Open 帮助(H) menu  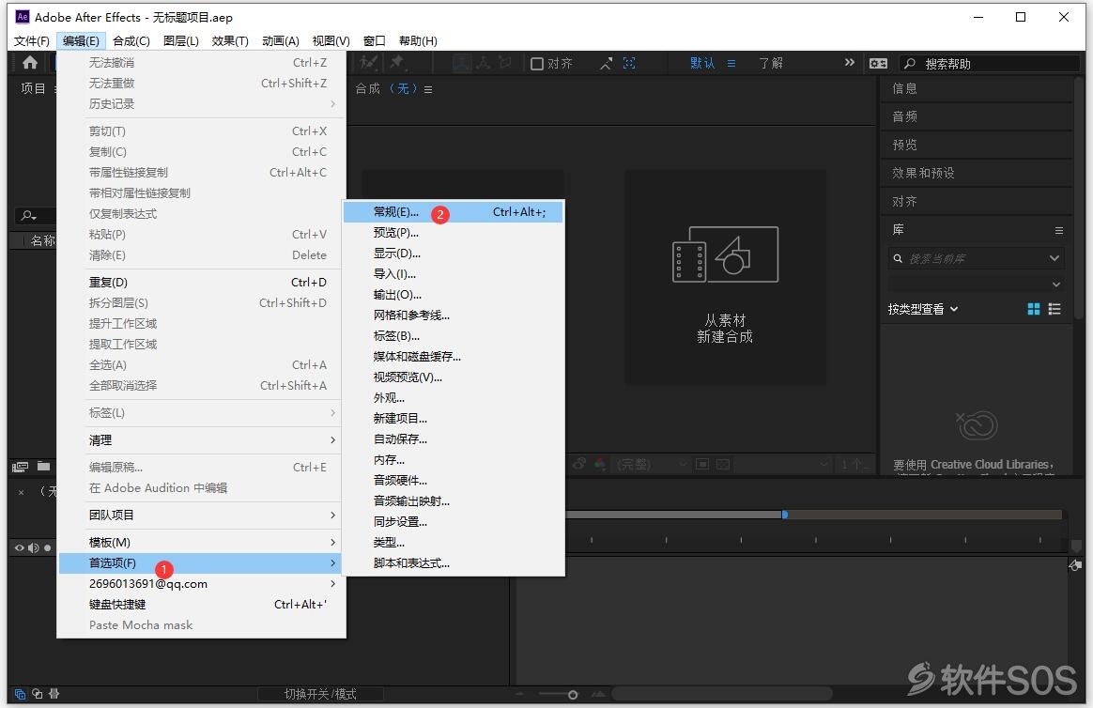[418, 40]
